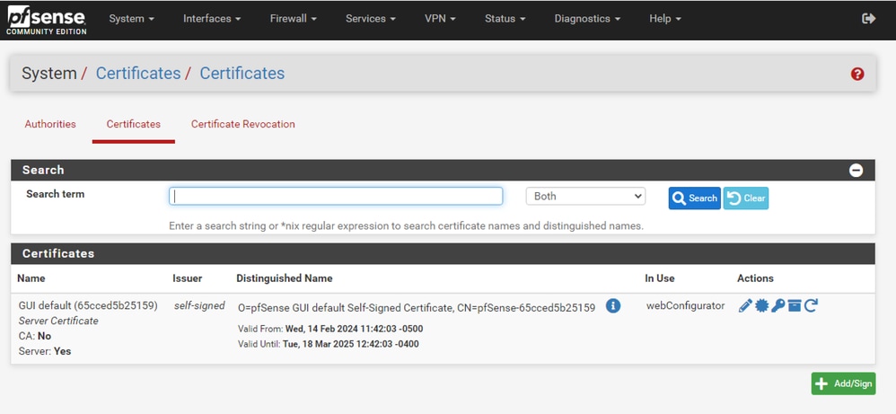Open the Interfaces menu
The width and height of the screenshot is (896, 414).
coord(212,18)
